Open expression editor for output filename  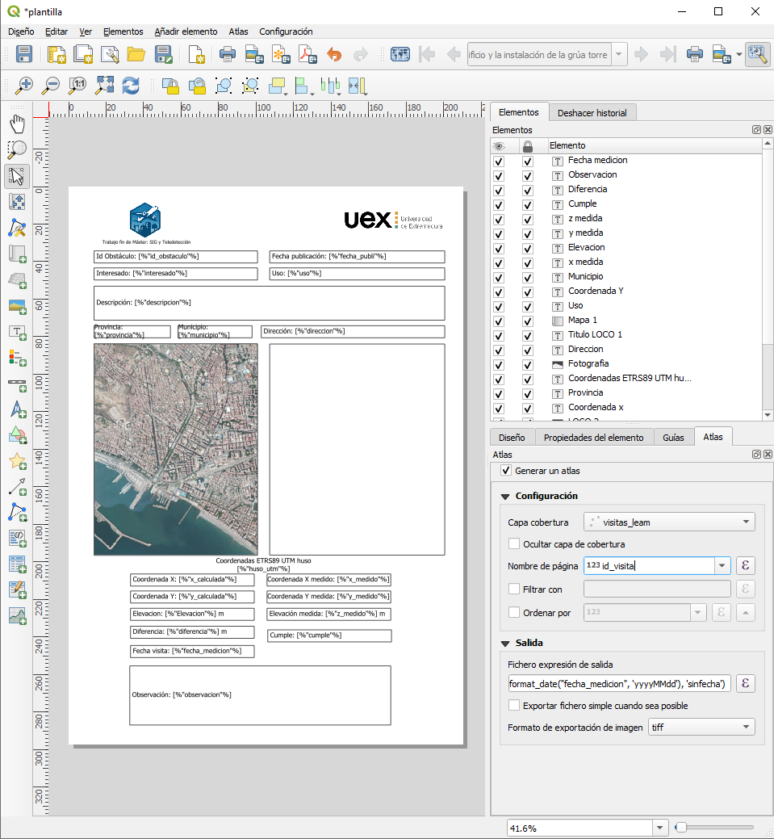(747, 684)
